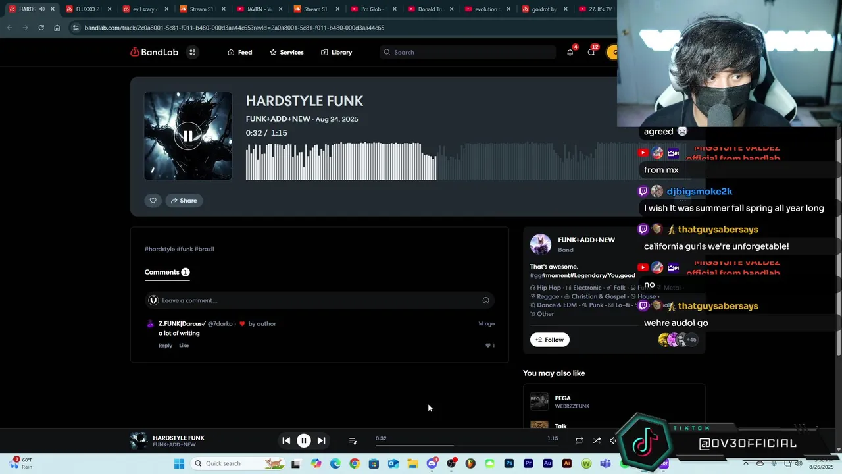842x474 pixels.
Task: Skip to previous track in bottom player
Action: point(286,440)
